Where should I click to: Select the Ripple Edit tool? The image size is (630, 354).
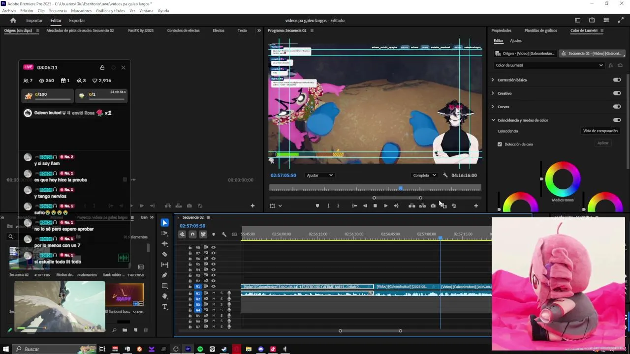[165, 243]
